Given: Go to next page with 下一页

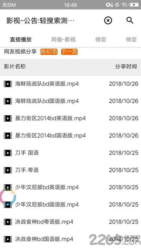Looking at the screenshot, I should pyautogui.click(x=69, y=52).
